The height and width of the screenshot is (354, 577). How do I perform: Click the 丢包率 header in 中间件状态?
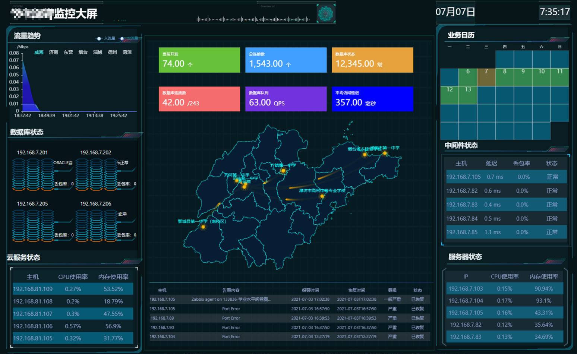pyautogui.click(x=522, y=163)
